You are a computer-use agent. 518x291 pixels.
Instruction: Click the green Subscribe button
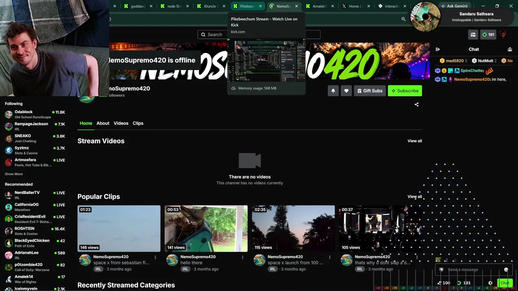point(405,91)
